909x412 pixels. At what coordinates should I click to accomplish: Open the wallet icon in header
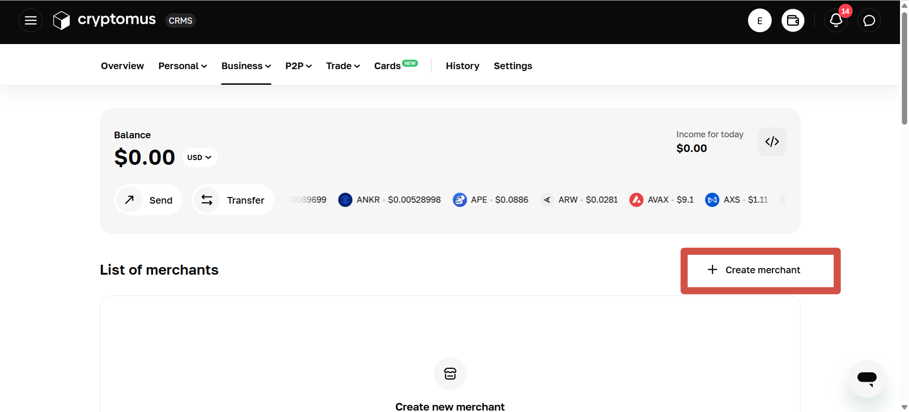[793, 21]
